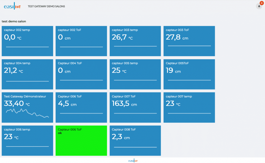Screen dimensions: 265x163
Task: Select the Capteur 005ToF tile
Action: (x=189, y=74)
